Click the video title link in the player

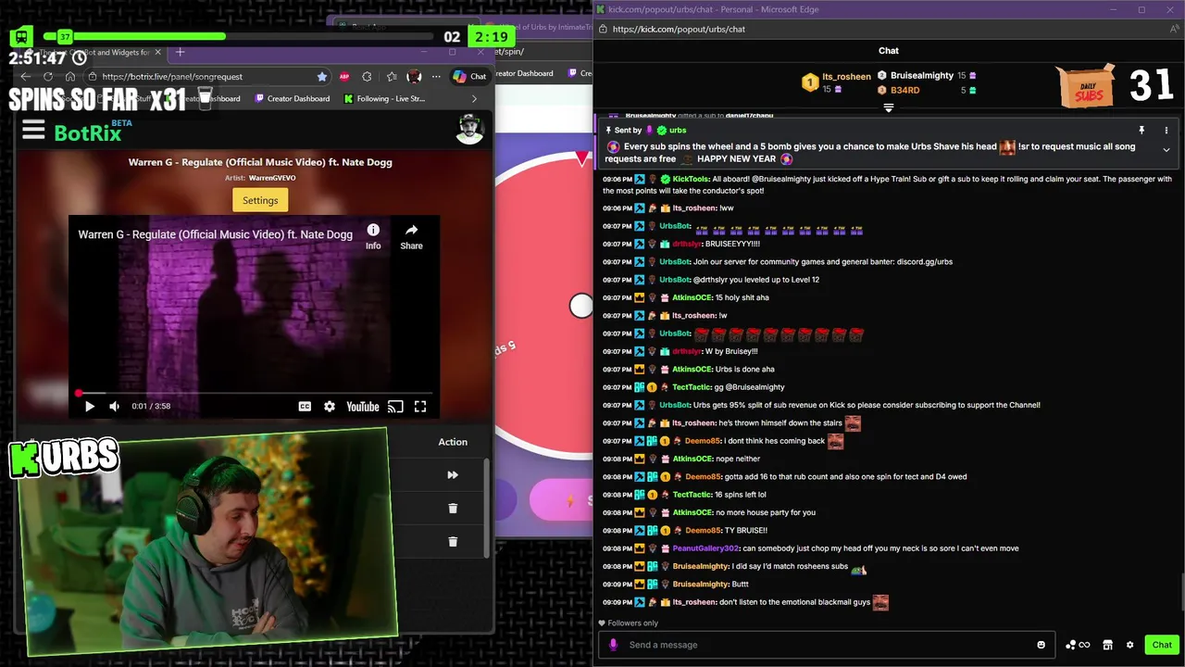(215, 234)
